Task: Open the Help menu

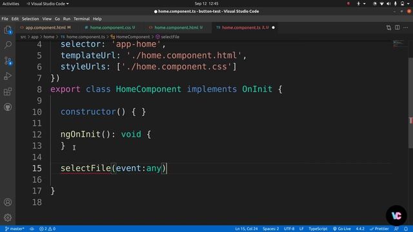Action: coord(97,19)
